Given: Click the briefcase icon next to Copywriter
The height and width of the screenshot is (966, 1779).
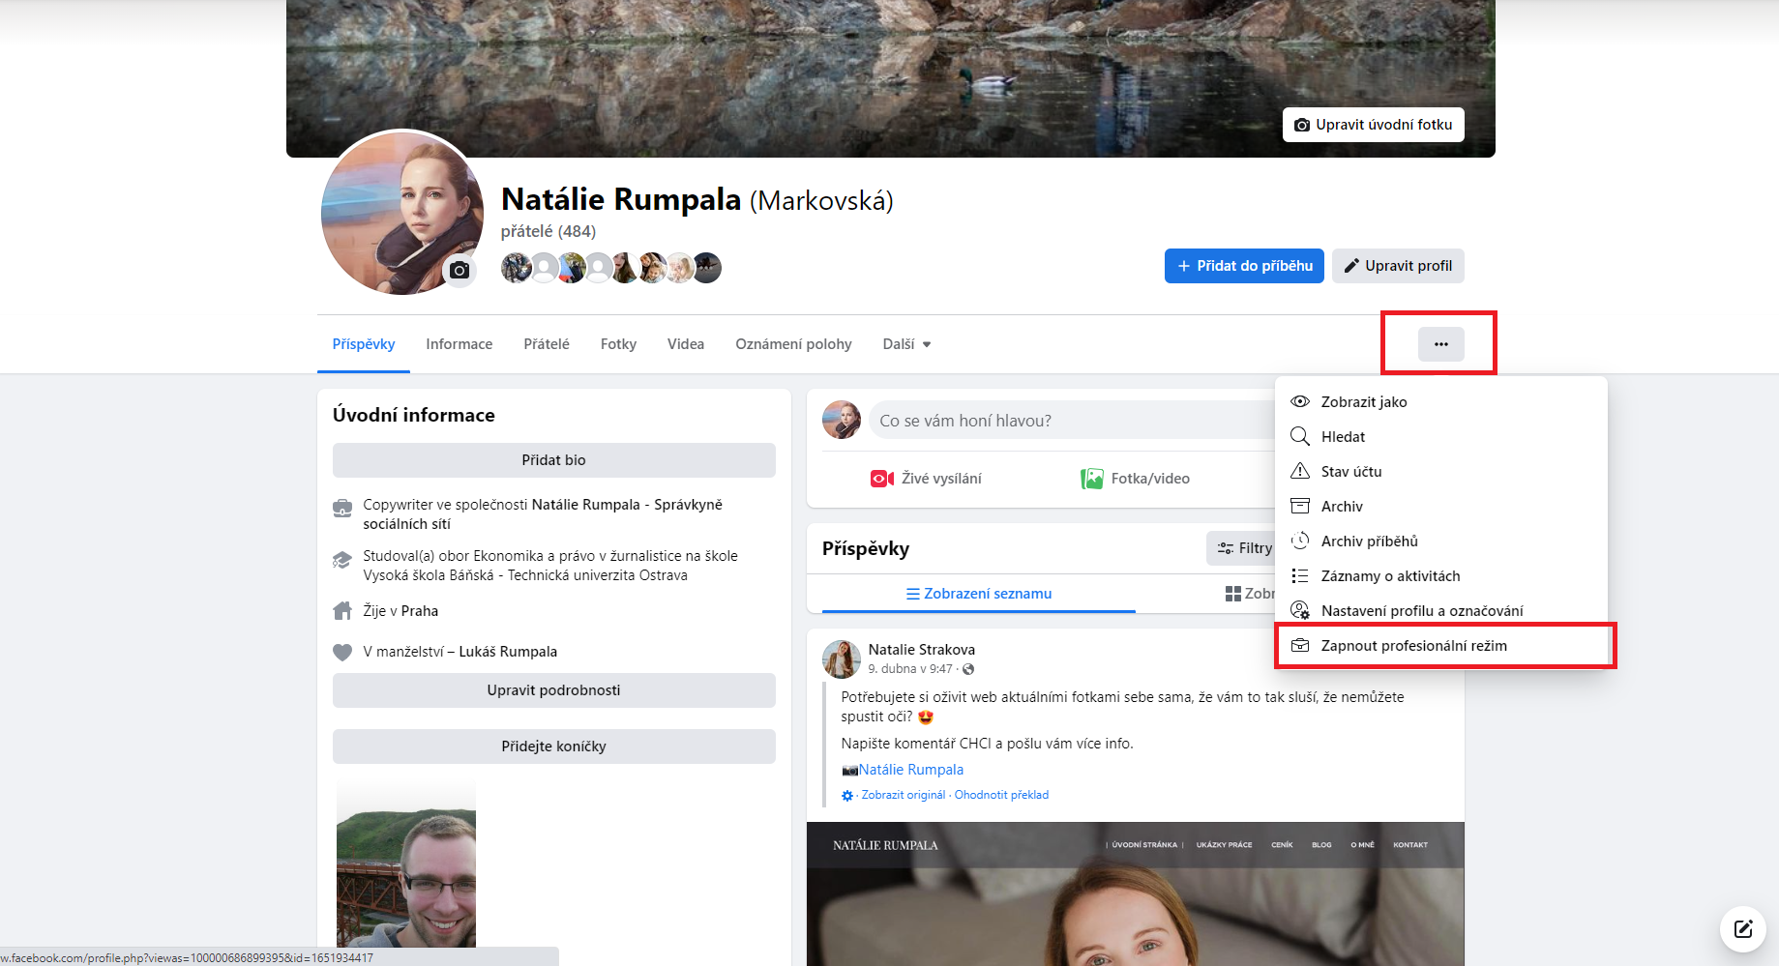Looking at the screenshot, I should pos(342,509).
